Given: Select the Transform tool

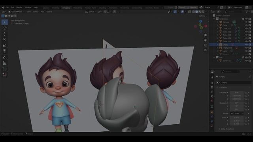Looking at the screenshot, I should 4,51.
